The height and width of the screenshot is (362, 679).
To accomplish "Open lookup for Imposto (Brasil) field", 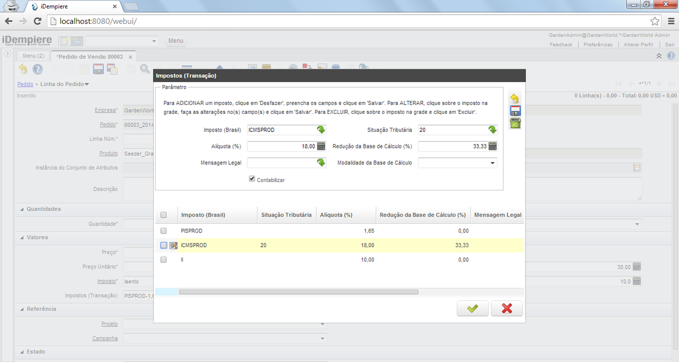I will pyautogui.click(x=321, y=130).
